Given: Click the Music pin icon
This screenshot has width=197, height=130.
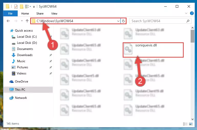Looking at the screenshot, I should [x=50, y=61].
